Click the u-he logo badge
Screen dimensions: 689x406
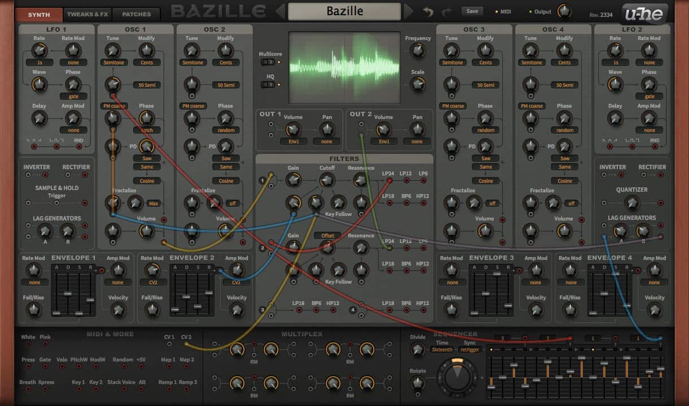(x=644, y=14)
